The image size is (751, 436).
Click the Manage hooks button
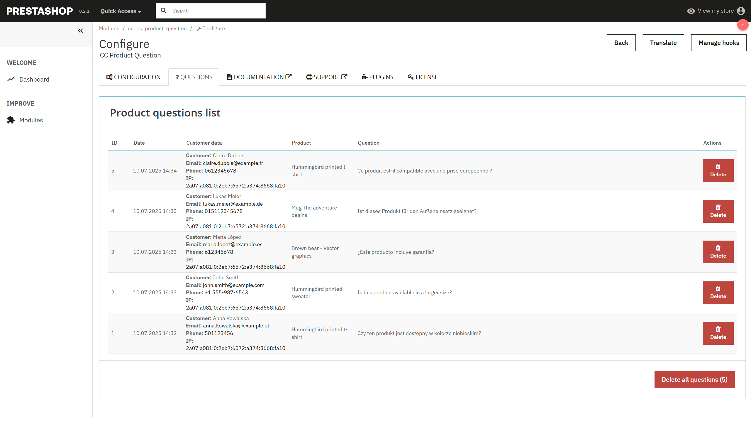pos(718,43)
